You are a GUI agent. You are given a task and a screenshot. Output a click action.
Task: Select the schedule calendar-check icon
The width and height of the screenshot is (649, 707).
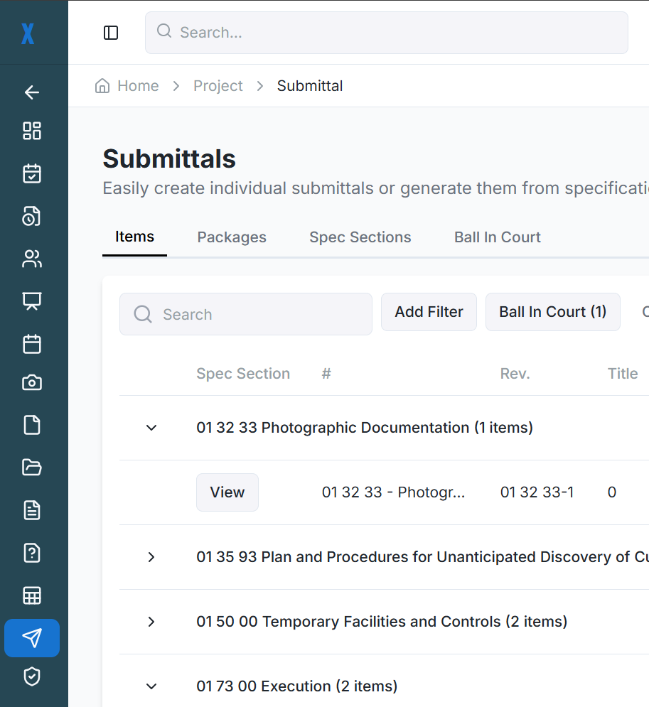(x=32, y=173)
